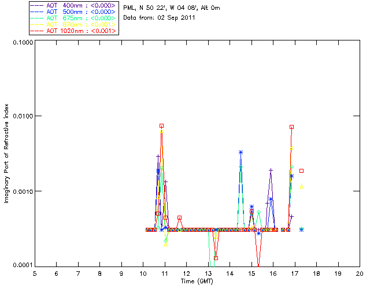
Task: Click the red square dip near 13.3 GMT
Action: pyautogui.click(x=216, y=258)
